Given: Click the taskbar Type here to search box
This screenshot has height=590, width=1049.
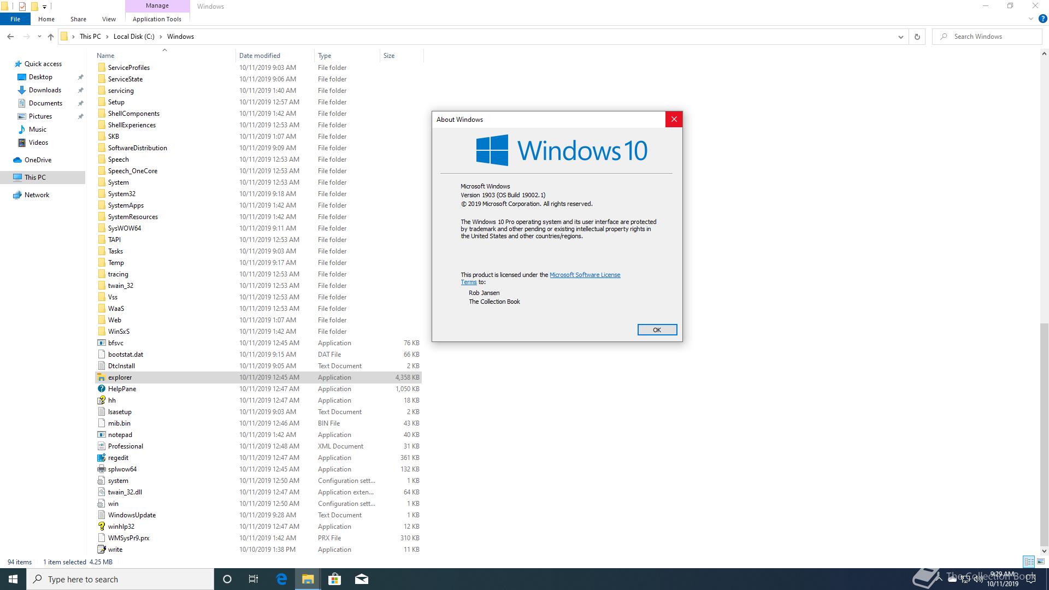Looking at the screenshot, I should pos(120,579).
